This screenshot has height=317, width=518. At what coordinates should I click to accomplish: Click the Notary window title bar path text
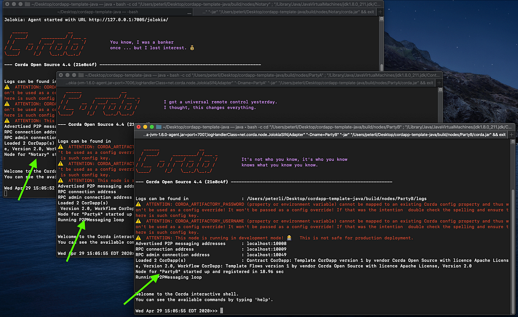[206, 4]
